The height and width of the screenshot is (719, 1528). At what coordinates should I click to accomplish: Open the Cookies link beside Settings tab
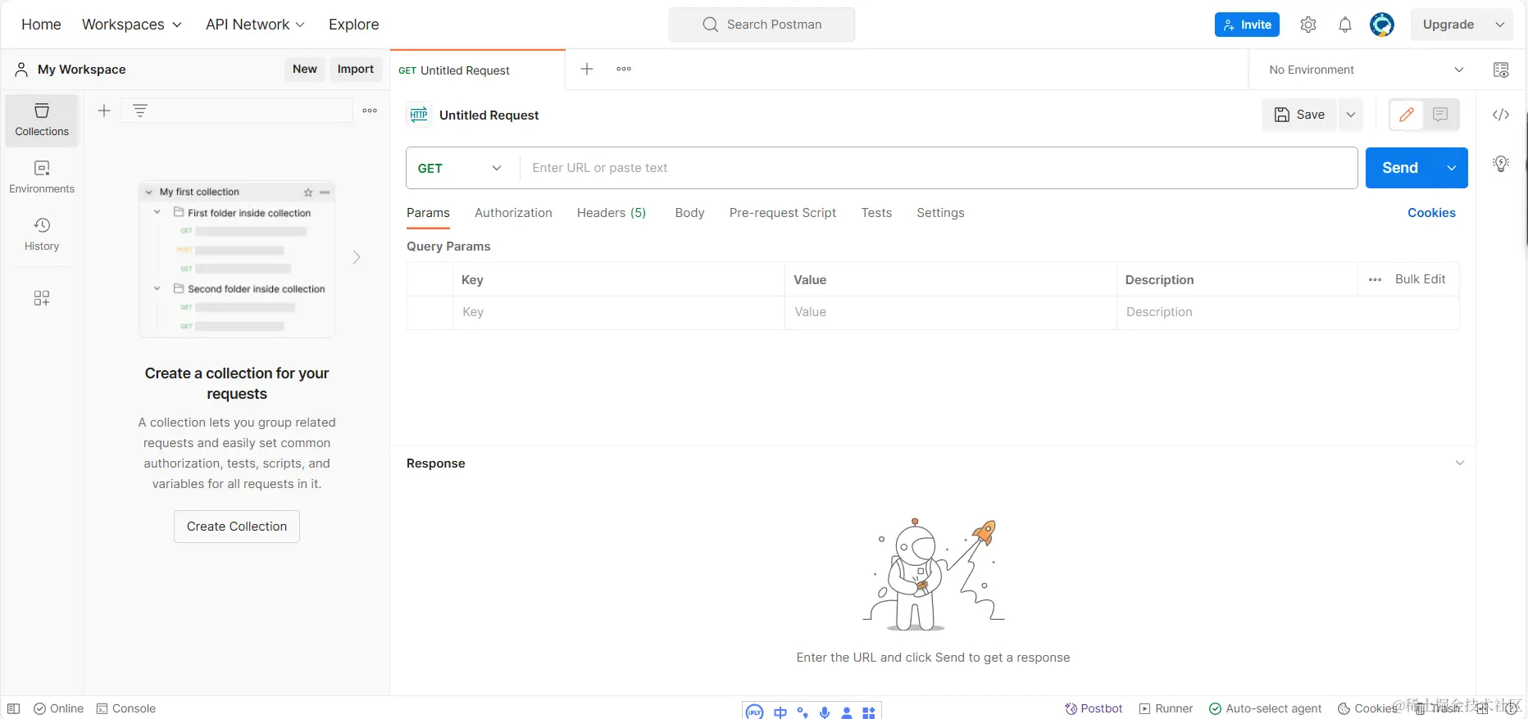(x=1431, y=213)
